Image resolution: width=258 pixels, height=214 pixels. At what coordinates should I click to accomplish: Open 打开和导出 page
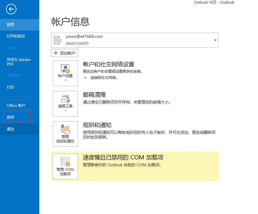pos(19,36)
